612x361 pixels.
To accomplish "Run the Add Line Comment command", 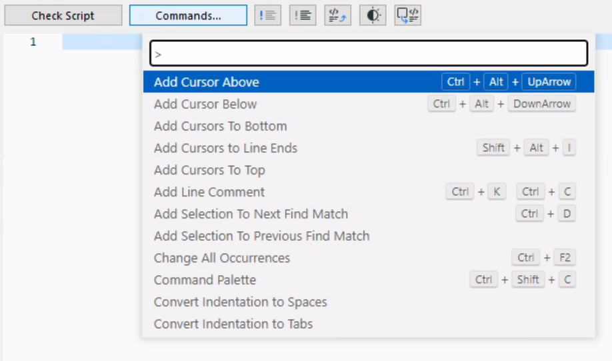I will tap(209, 192).
